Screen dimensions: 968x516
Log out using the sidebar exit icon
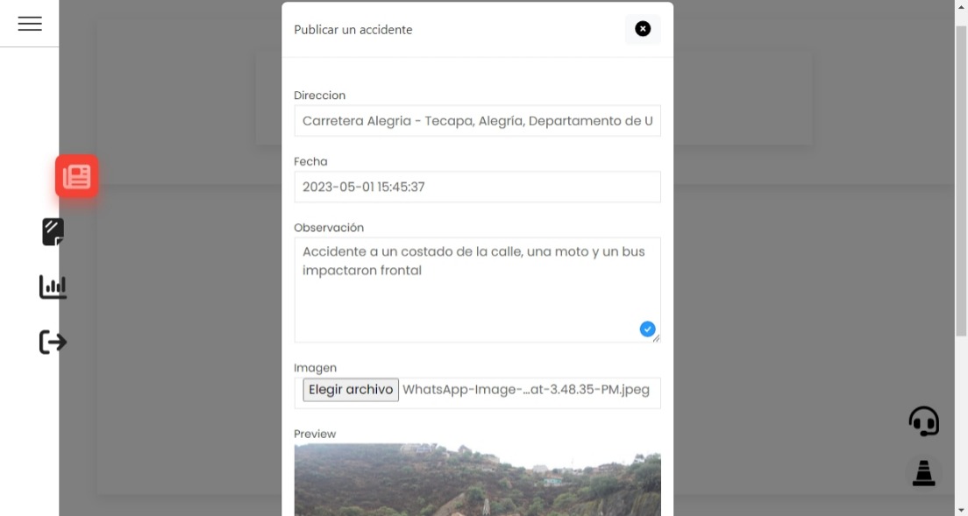point(53,342)
